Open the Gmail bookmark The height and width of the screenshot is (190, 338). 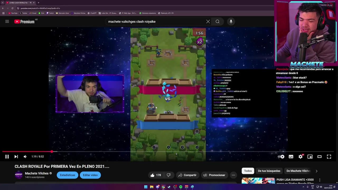pyautogui.click(x=33, y=13)
